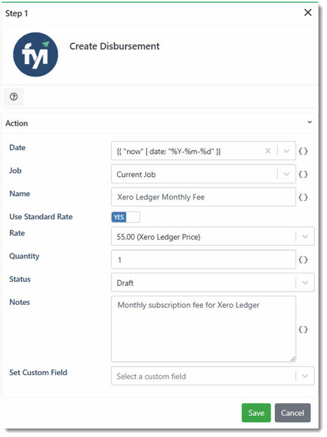This screenshot has width=327, height=437.
Task: Open the merge field braces beside Date
Action: point(303,151)
